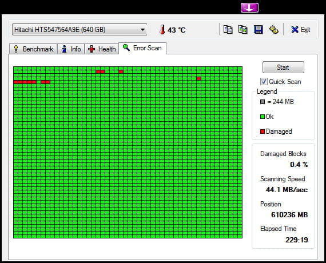Click the thermometer temperature icon
This screenshot has width=326, height=263.
click(x=162, y=30)
